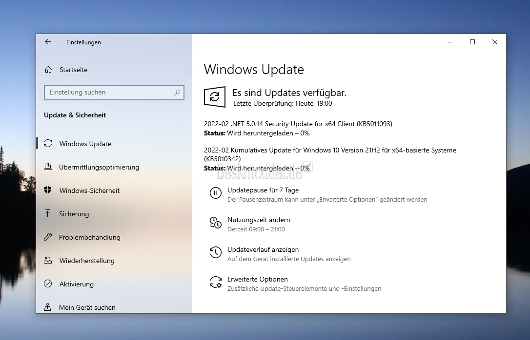Image resolution: width=530 pixels, height=340 pixels.
Task: Minimize the Einstellungen window
Action: (x=450, y=42)
